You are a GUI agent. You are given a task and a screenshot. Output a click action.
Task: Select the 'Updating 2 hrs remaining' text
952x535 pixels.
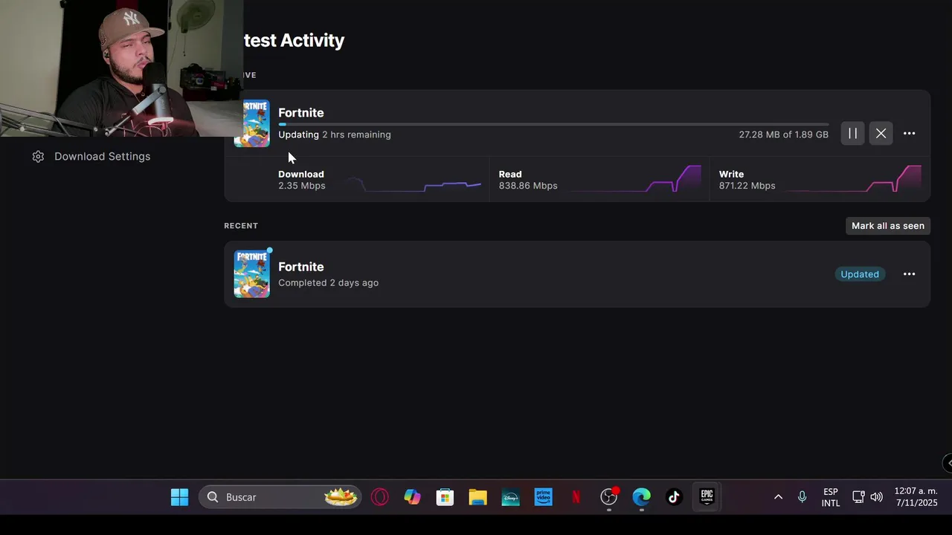point(335,134)
